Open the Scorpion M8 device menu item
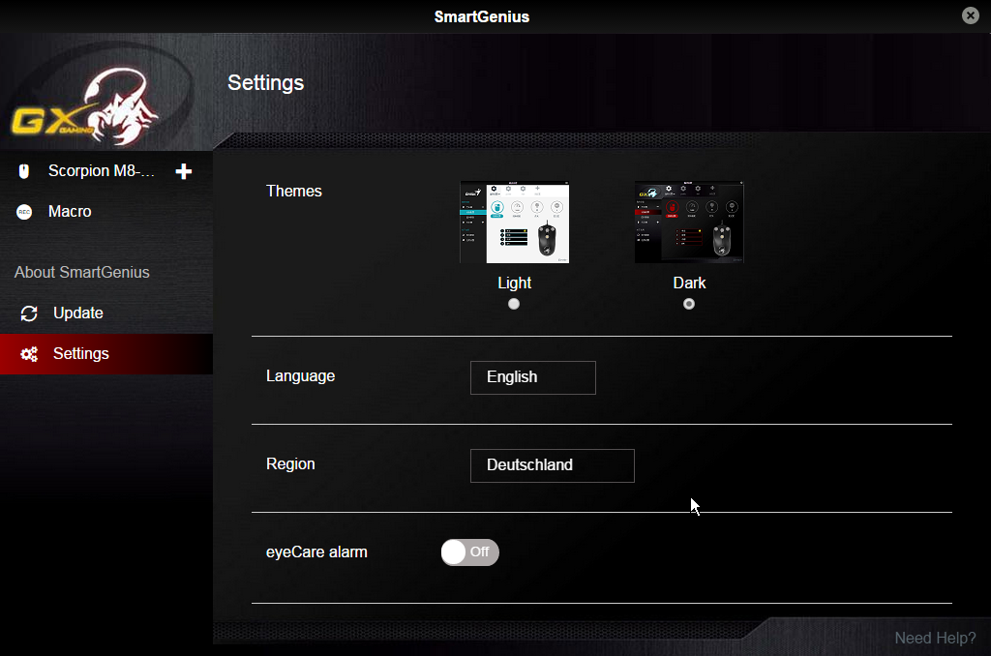 pos(101,171)
